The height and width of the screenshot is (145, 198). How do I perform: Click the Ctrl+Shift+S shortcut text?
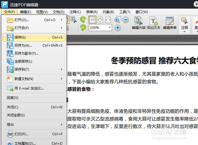click(52, 45)
